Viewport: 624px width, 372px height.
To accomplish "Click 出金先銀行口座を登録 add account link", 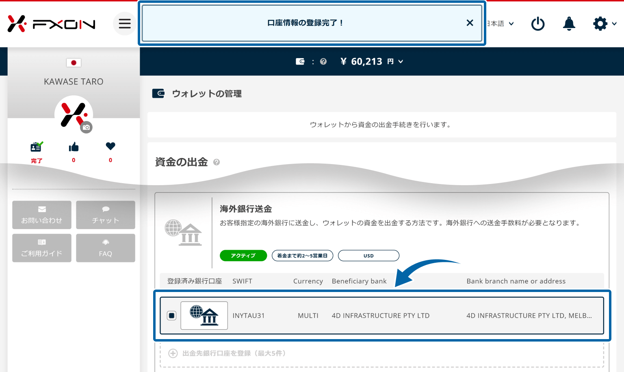I will click(x=234, y=353).
